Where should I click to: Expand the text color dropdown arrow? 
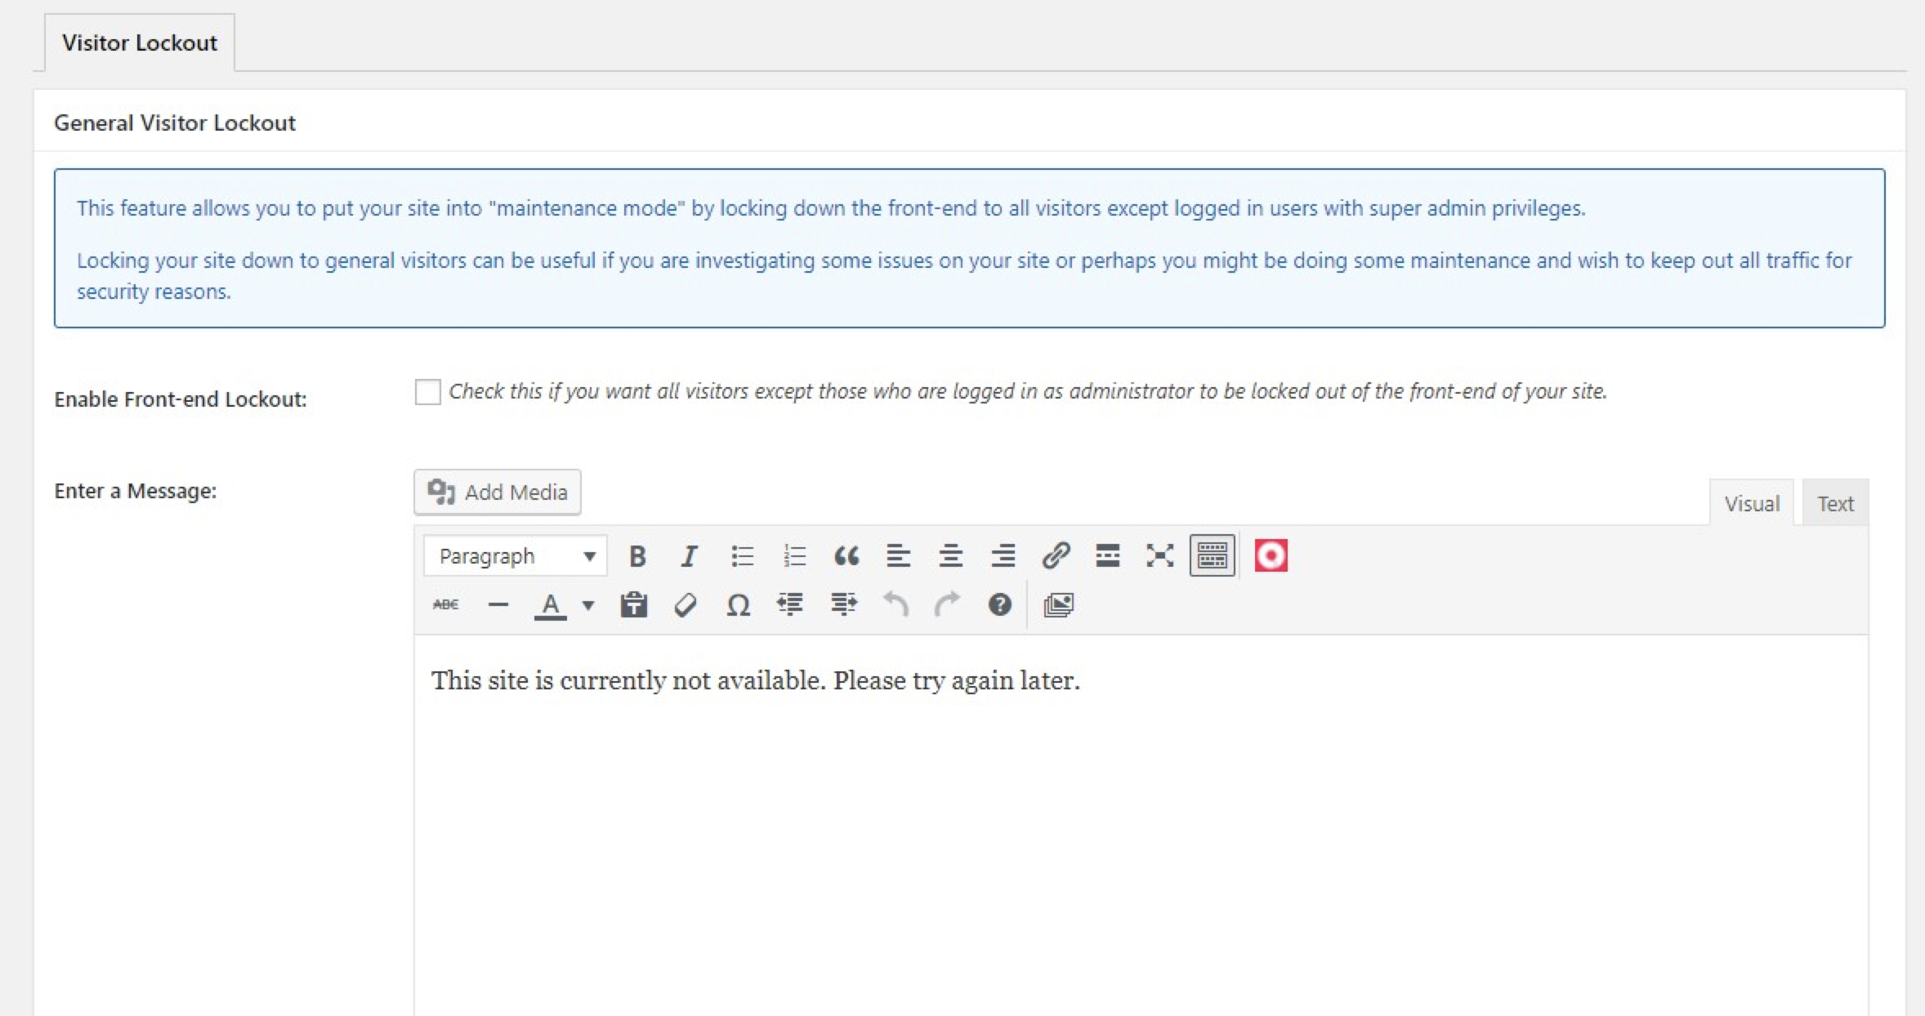point(588,605)
